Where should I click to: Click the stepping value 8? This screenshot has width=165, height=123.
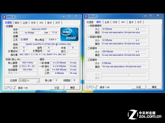coord(73,48)
